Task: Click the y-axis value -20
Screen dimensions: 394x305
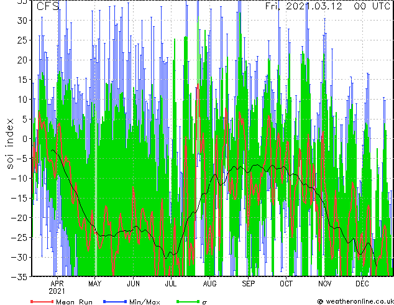Action: pos(20,218)
